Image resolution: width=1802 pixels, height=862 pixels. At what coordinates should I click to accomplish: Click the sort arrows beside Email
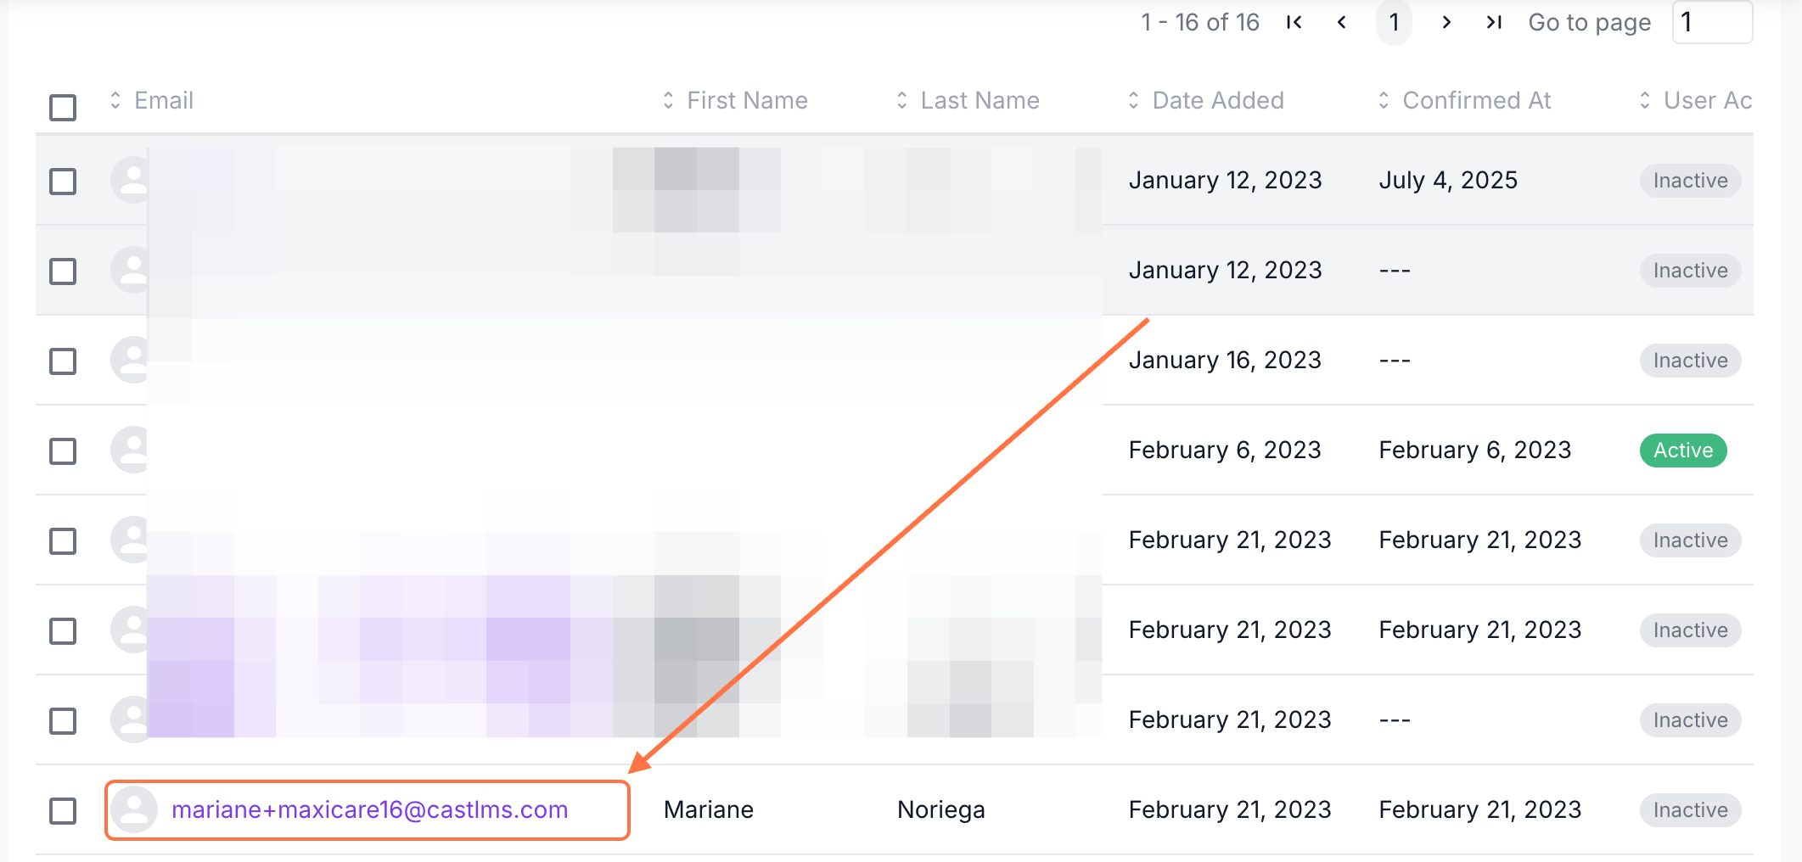115,101
